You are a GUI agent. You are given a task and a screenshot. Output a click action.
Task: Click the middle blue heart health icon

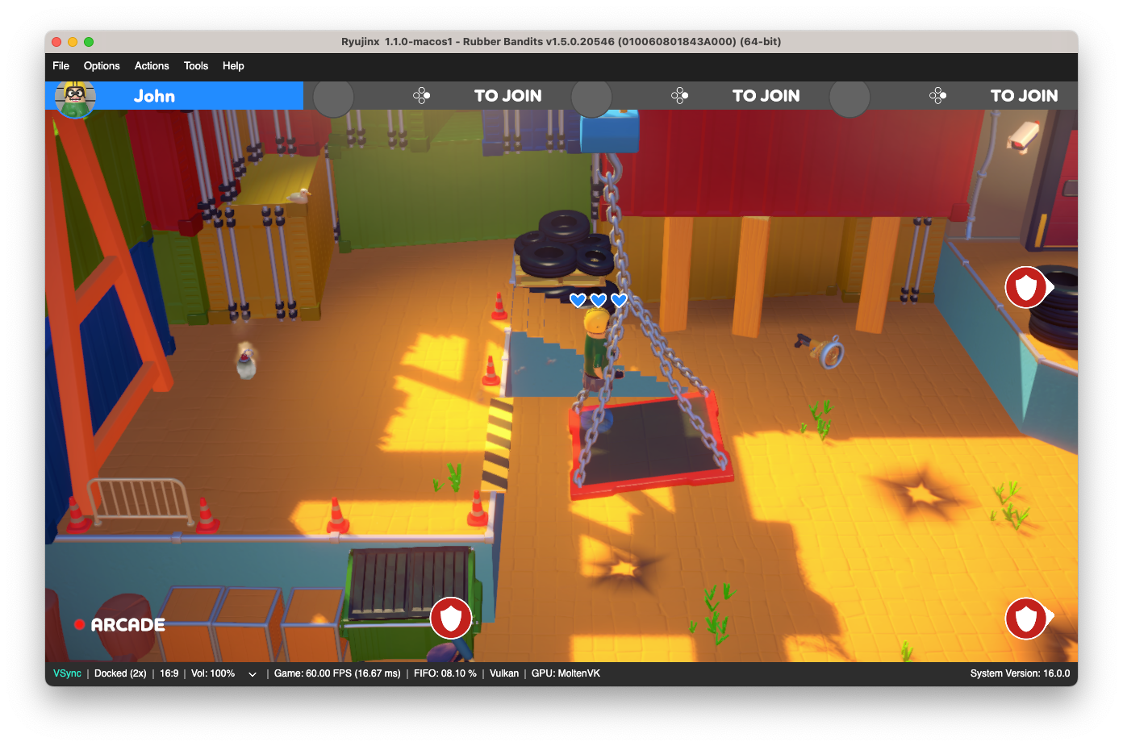click(598, 300)
